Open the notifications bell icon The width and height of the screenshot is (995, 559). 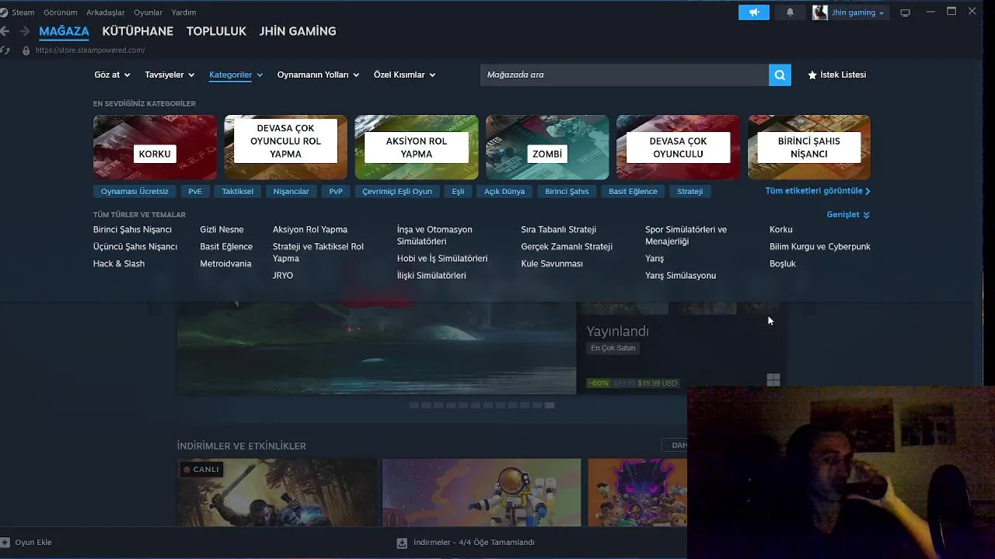(790, 12)
